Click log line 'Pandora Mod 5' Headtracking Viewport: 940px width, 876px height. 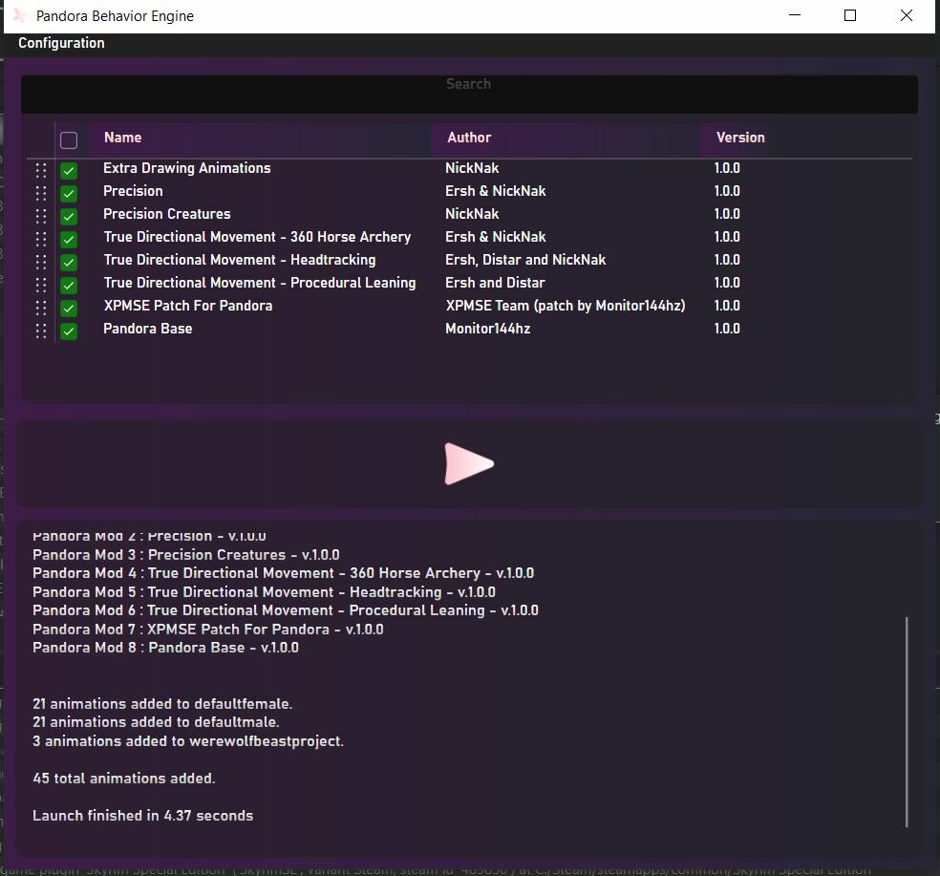click(264, 592)
